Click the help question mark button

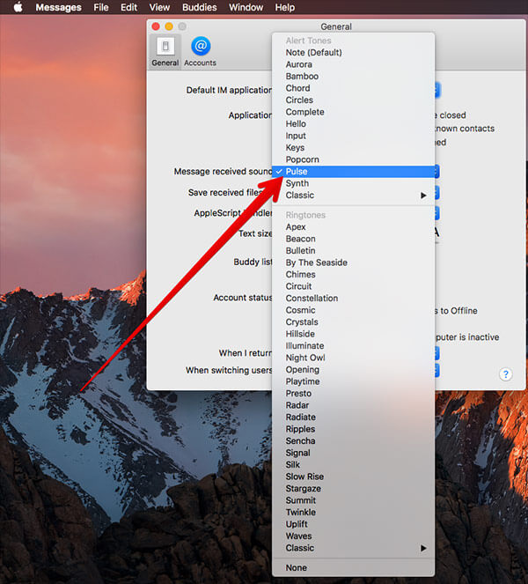pyautogui.click(x=505, y=374)
